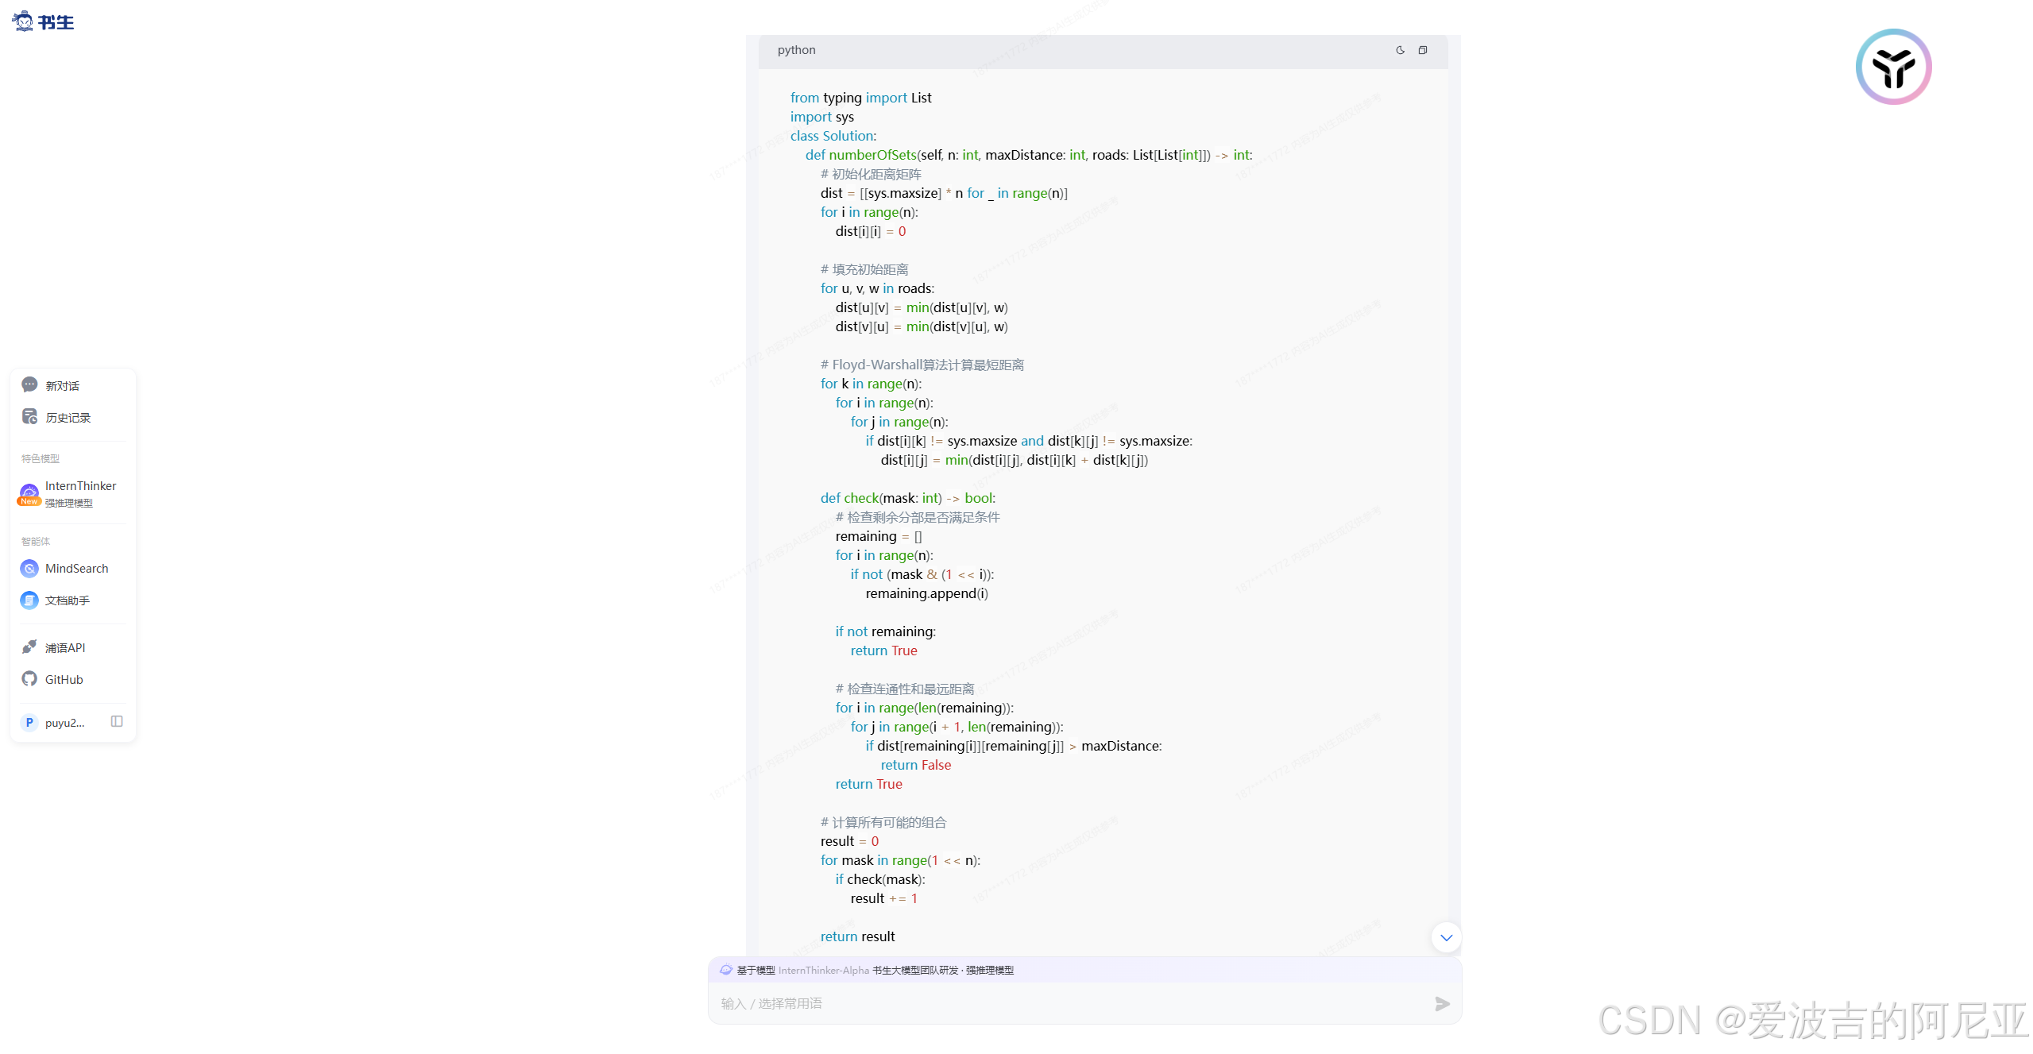2033x1054 pixels.
Task: Send the message with the arrow icon
Action: [1442, 1004]
